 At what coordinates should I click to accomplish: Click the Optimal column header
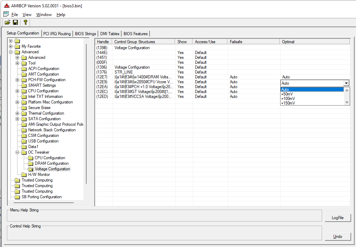click(315, 42)
